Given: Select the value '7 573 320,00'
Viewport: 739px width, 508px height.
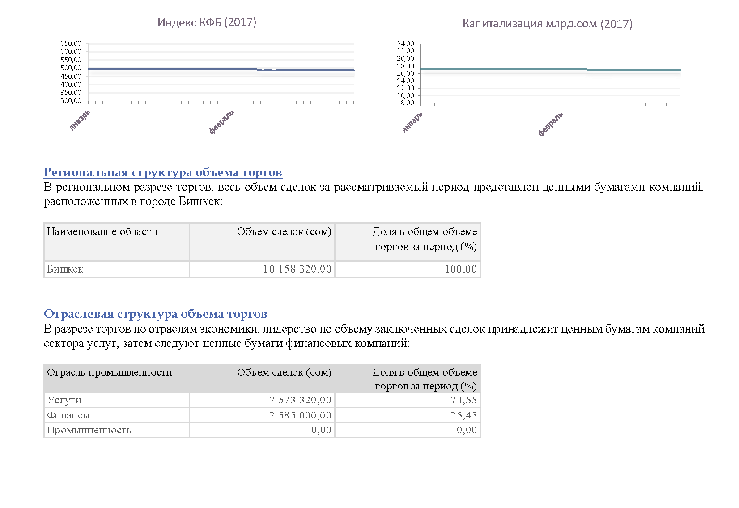Looking at the screenshot, I should click(x=301, y=400).
